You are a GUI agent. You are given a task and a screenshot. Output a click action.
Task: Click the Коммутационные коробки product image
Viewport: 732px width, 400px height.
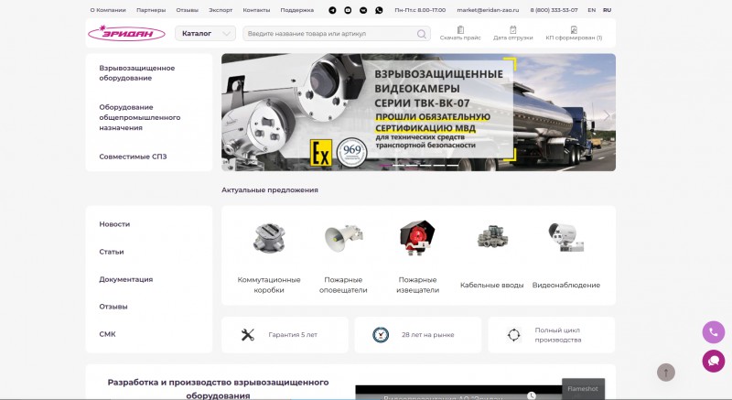pos(269,239)
